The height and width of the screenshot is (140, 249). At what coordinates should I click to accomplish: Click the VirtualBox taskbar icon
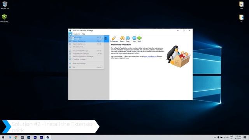(47, 137)
